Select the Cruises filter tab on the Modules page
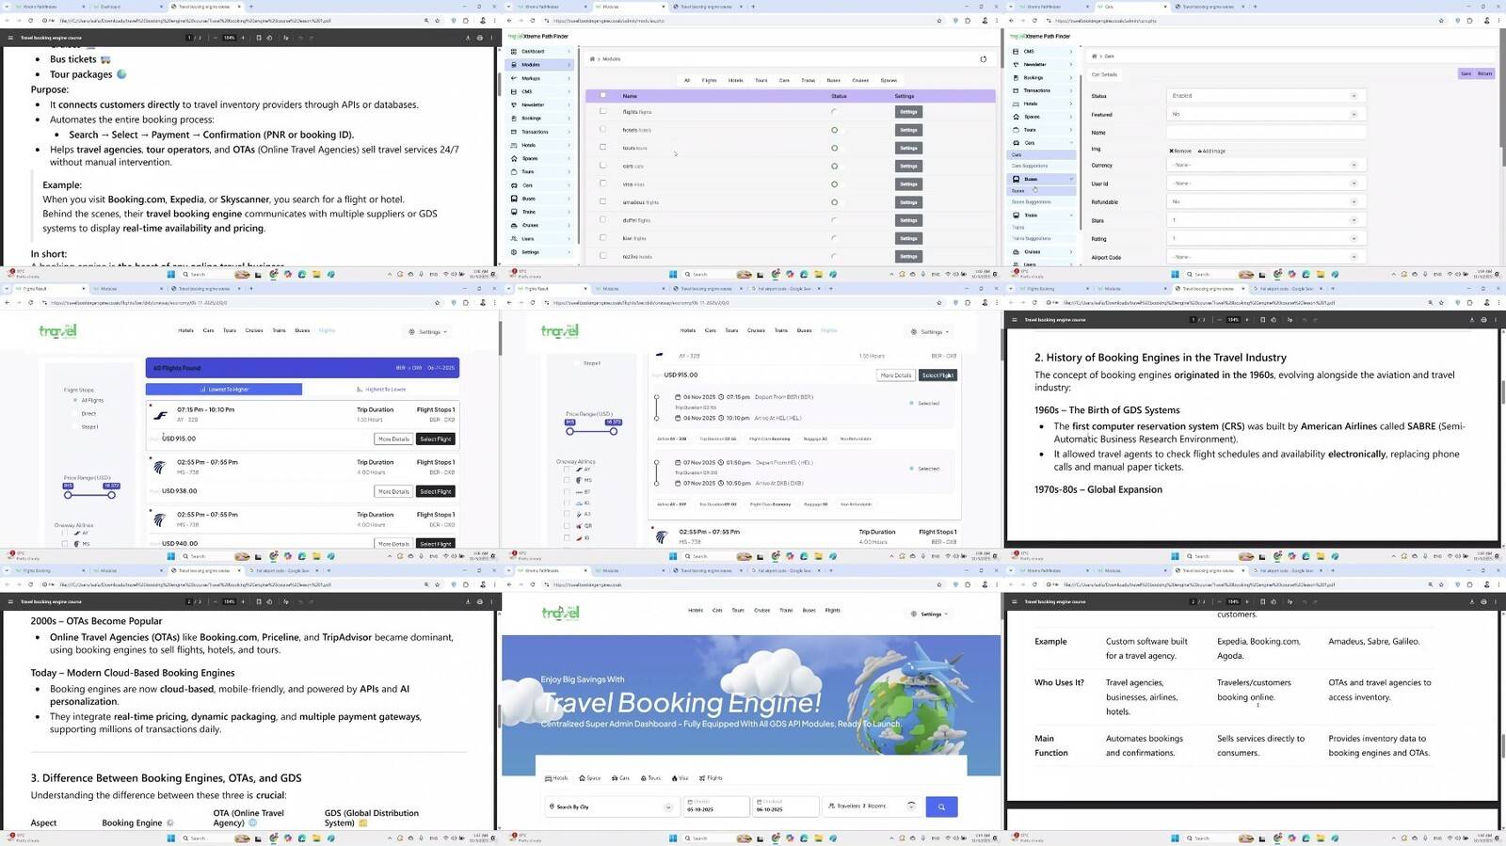 [860, 80]
